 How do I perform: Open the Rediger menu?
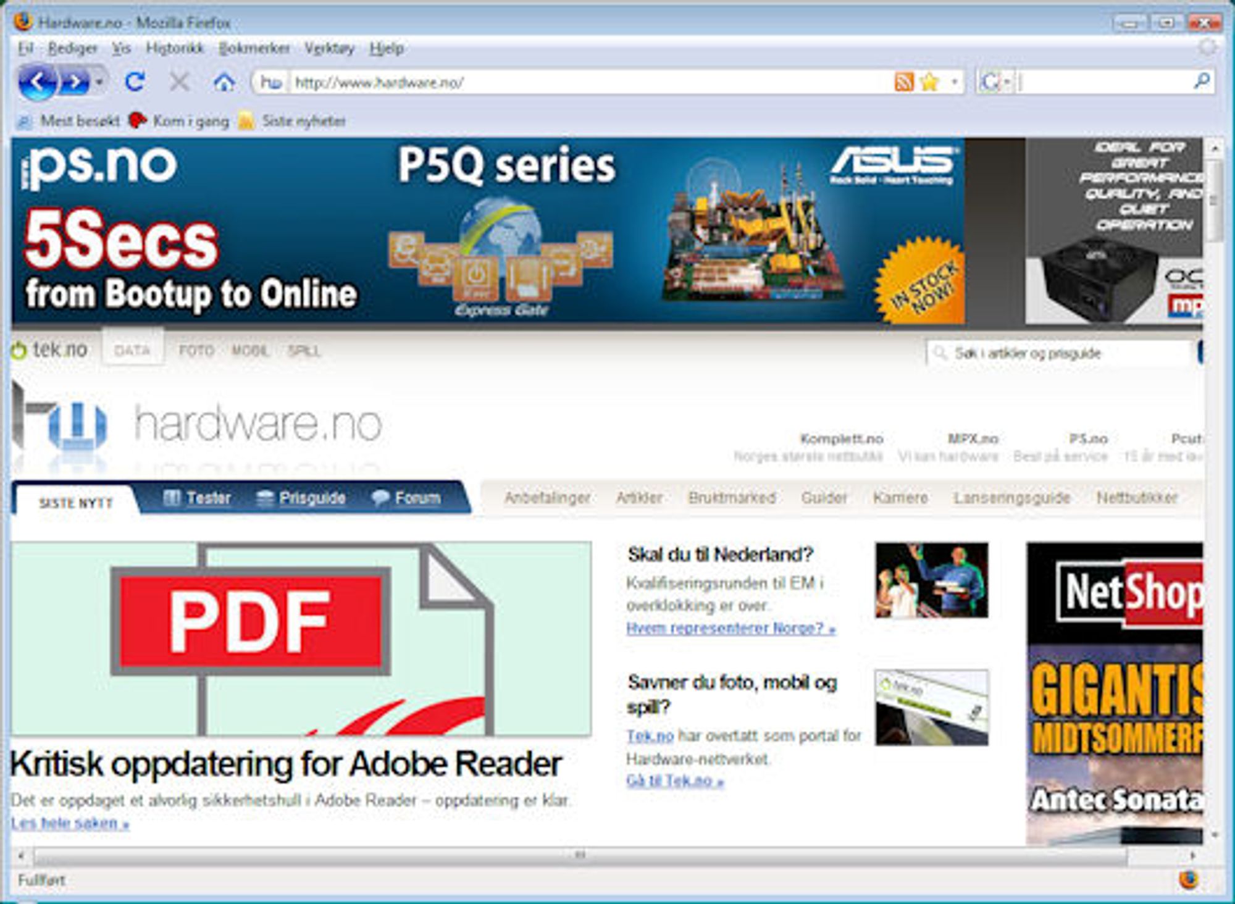coord(72,48)
